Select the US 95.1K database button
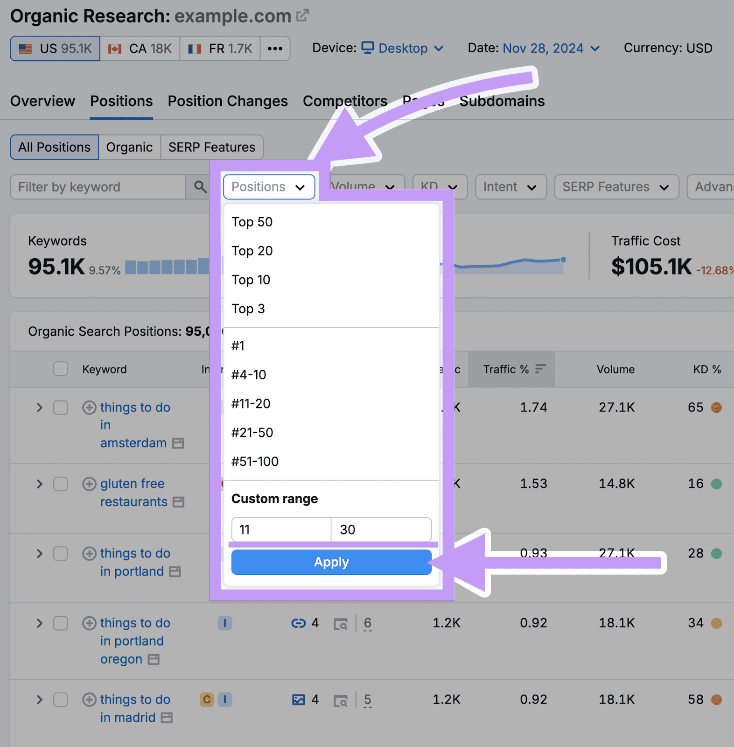The width and height of the screenshot is (734, 747). click(x=55, y=49)
